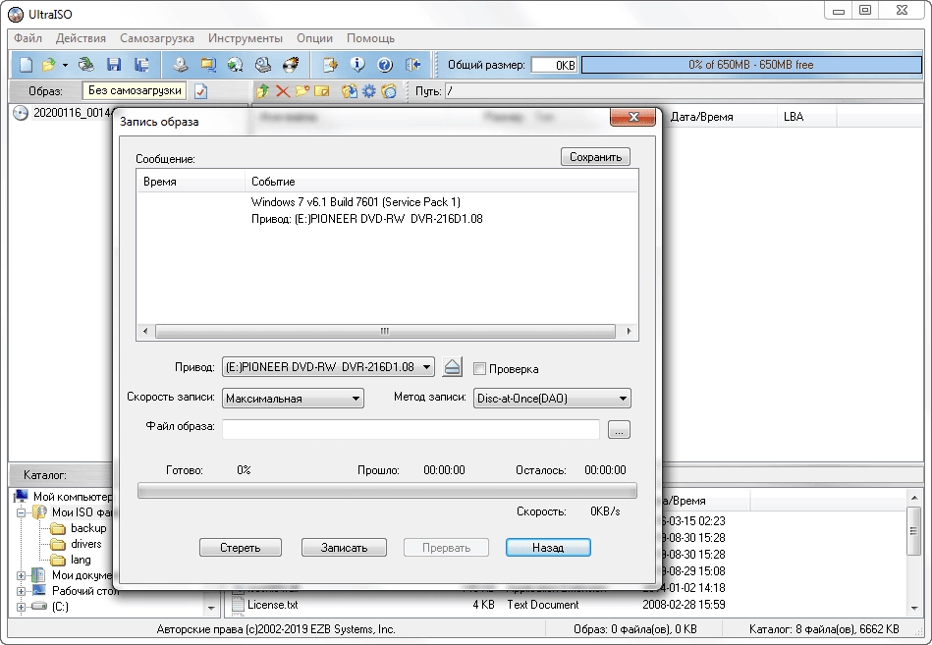Open the Самозагрузка menu
The image size is (932, 645).
click(x=157, y=38)
